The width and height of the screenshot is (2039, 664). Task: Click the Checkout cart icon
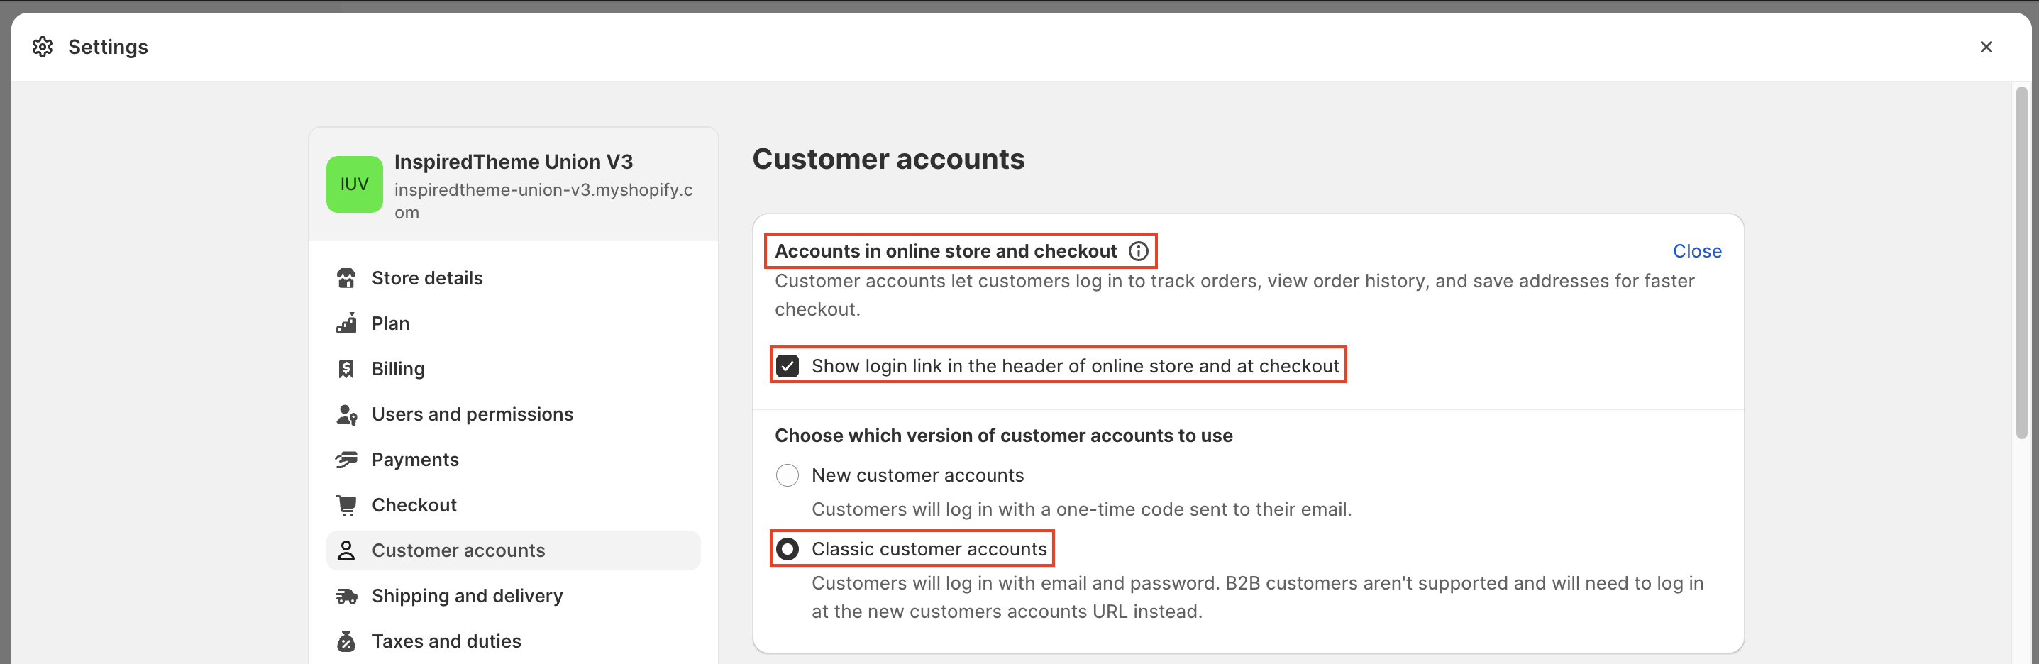coord(346,505)
